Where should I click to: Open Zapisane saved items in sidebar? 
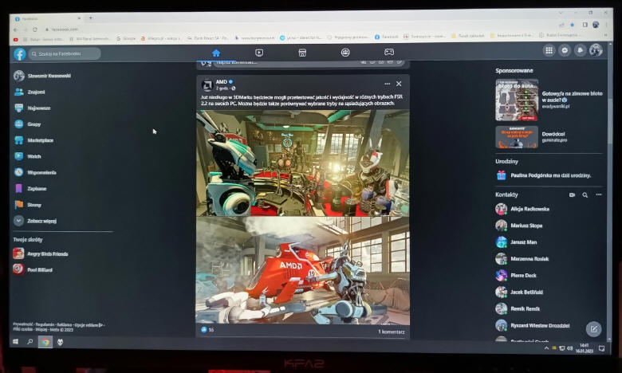tap(37, 189)
